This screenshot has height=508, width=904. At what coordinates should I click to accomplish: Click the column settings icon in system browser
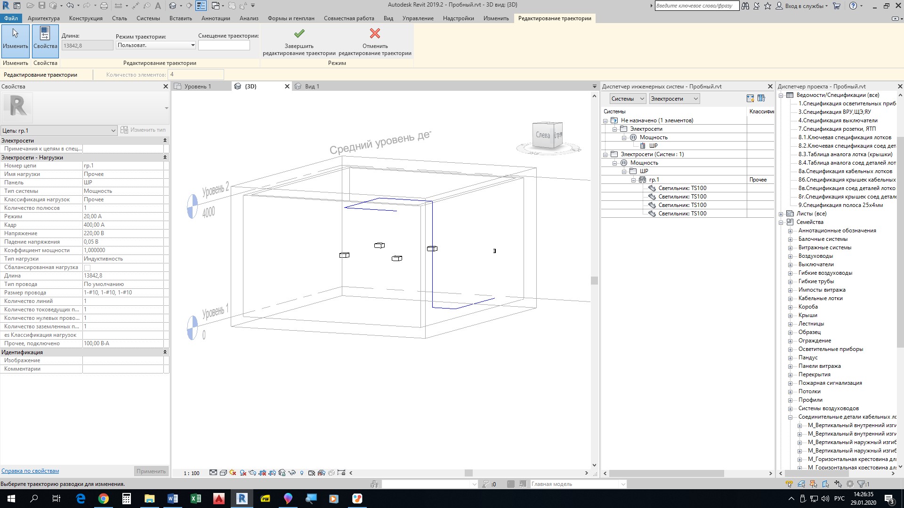click(761, 98)
